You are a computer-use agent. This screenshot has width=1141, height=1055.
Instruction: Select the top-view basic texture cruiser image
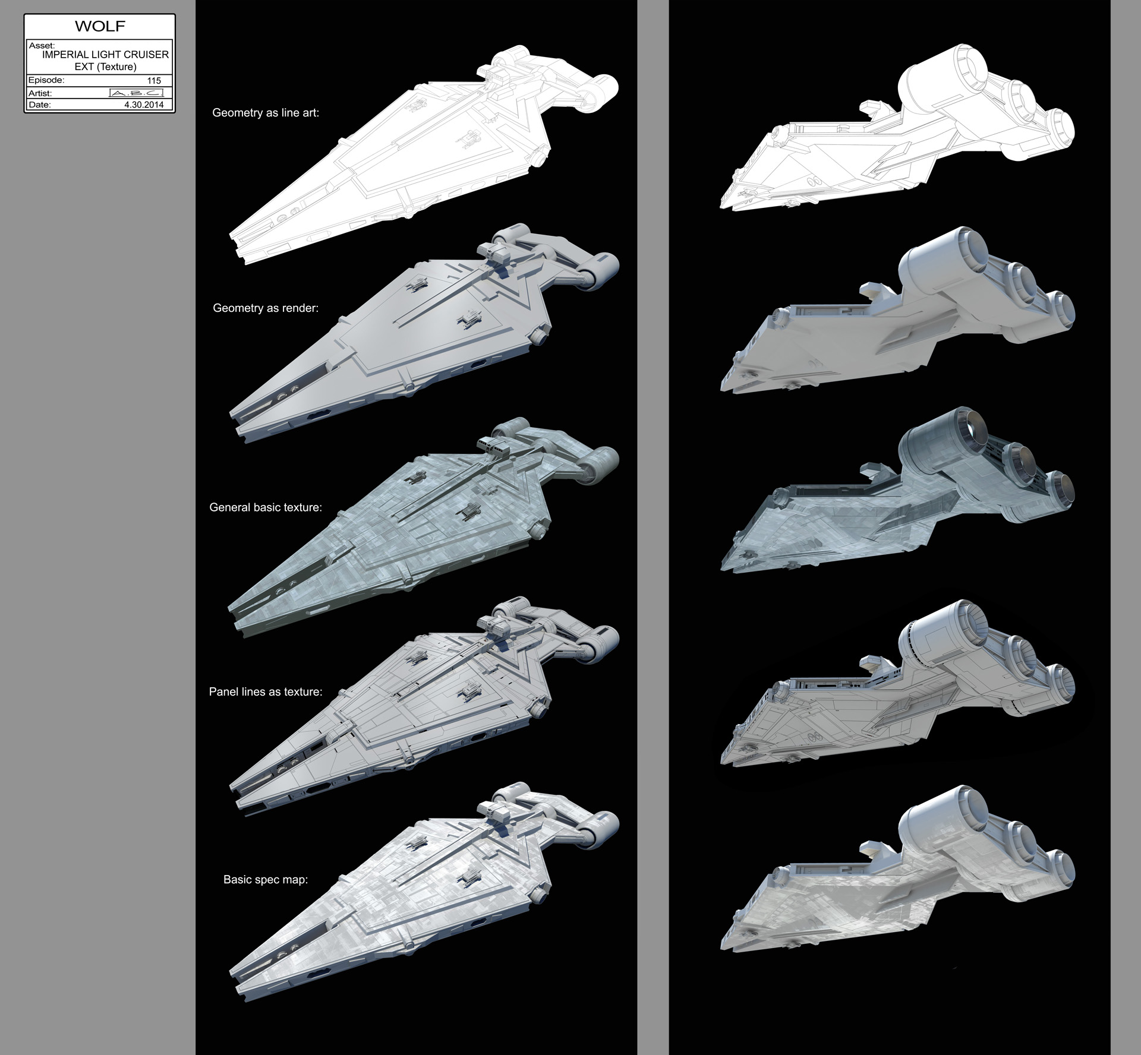(x=423, y=527)
